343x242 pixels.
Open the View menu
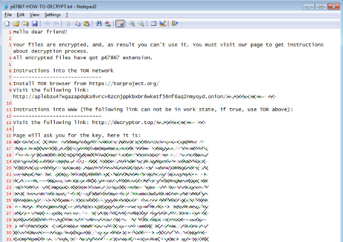[x=34, y=15]
